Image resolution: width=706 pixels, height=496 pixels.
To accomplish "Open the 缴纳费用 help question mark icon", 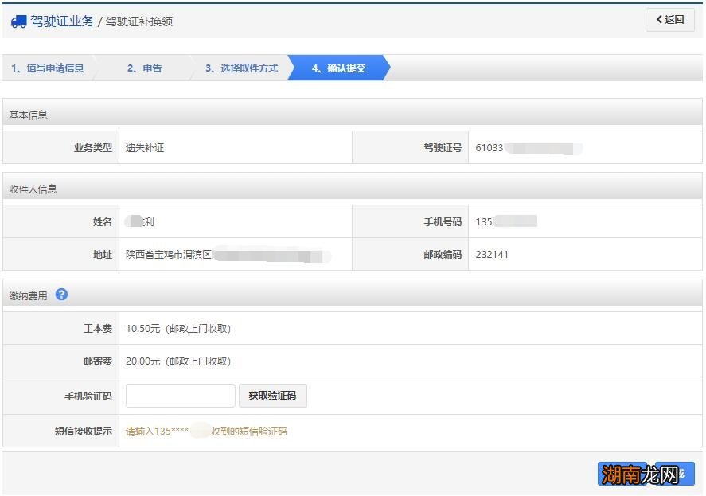I will [61, 295].
